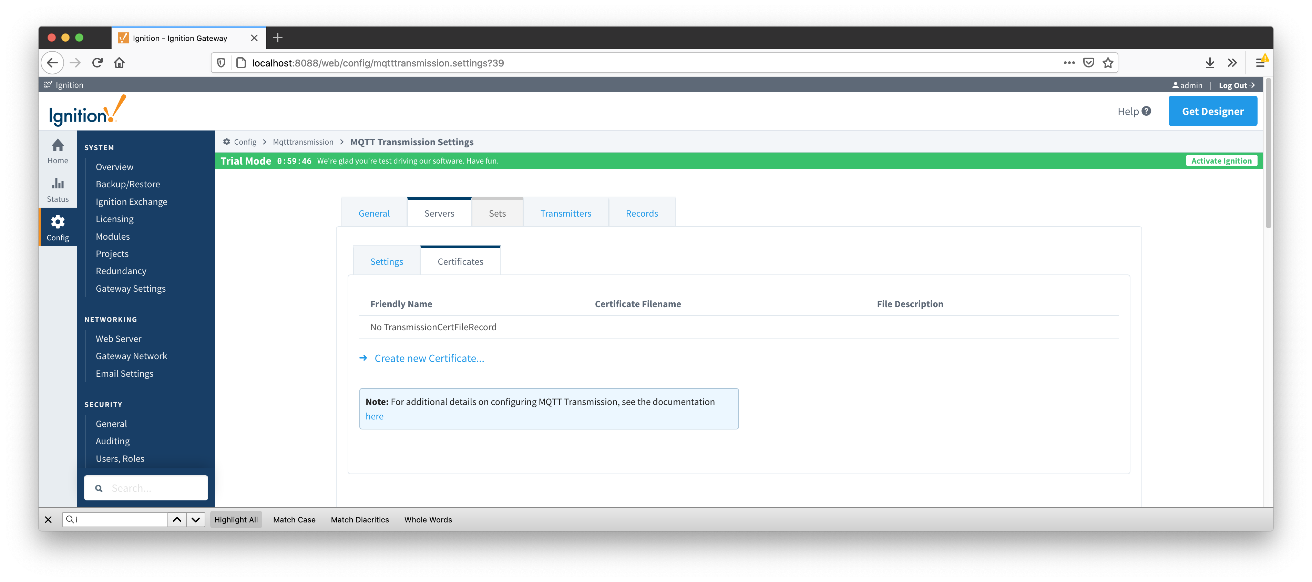Log out using the Log Out link

[x=1236, y=85]
